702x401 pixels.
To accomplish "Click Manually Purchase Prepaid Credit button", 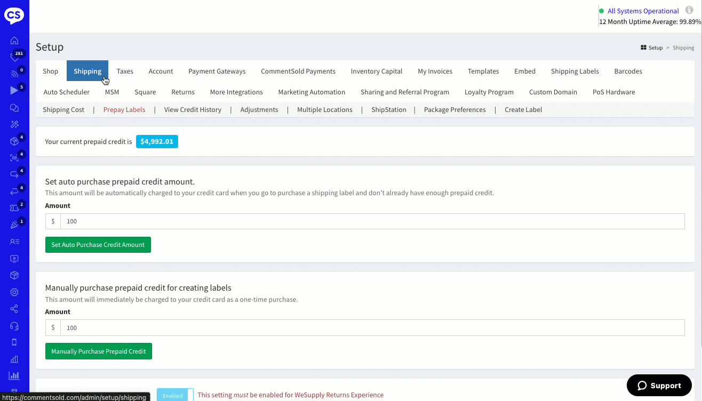I will (99, 351).
